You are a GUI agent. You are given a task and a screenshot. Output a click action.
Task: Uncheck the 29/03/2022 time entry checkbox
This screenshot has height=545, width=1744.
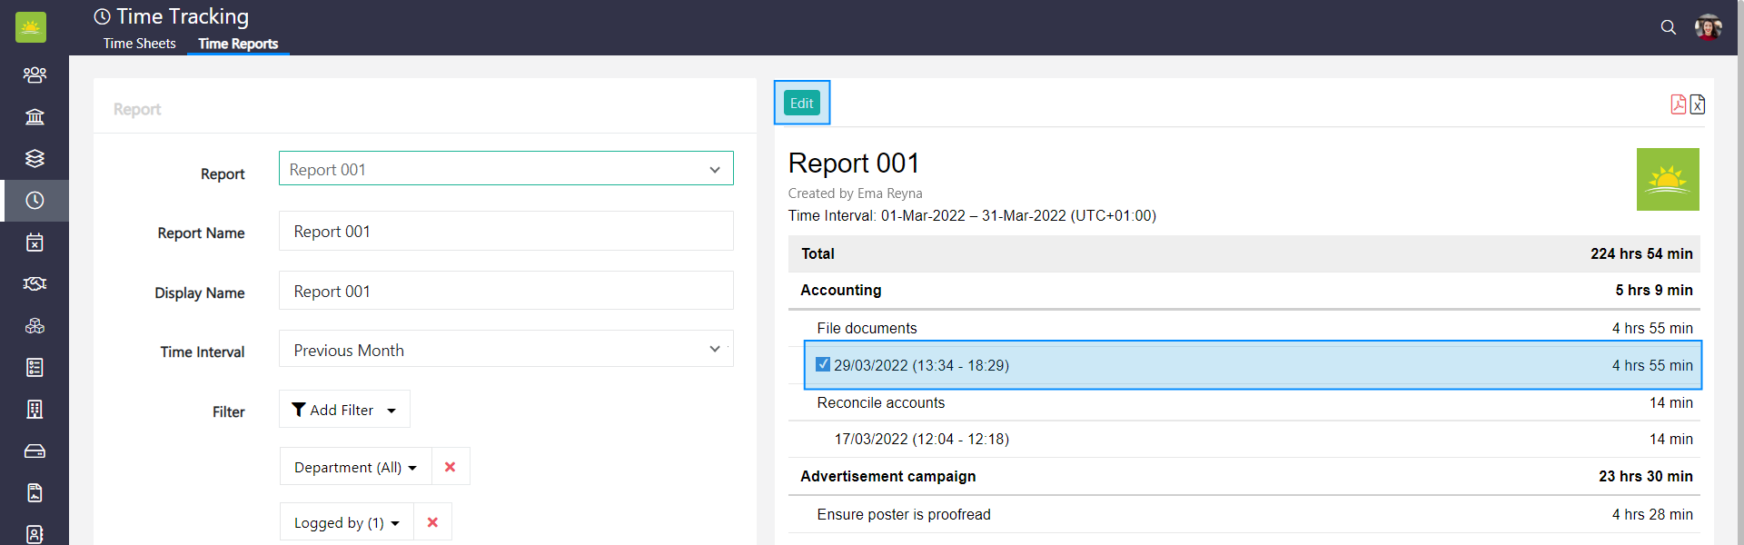pos(823,364)
